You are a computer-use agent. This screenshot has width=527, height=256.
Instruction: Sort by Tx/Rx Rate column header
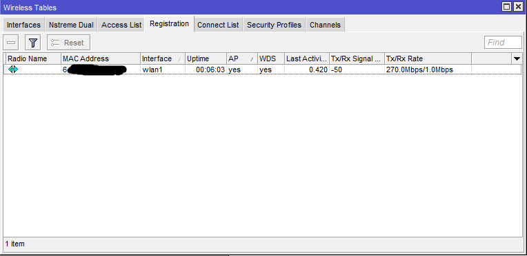coord(428,58)
